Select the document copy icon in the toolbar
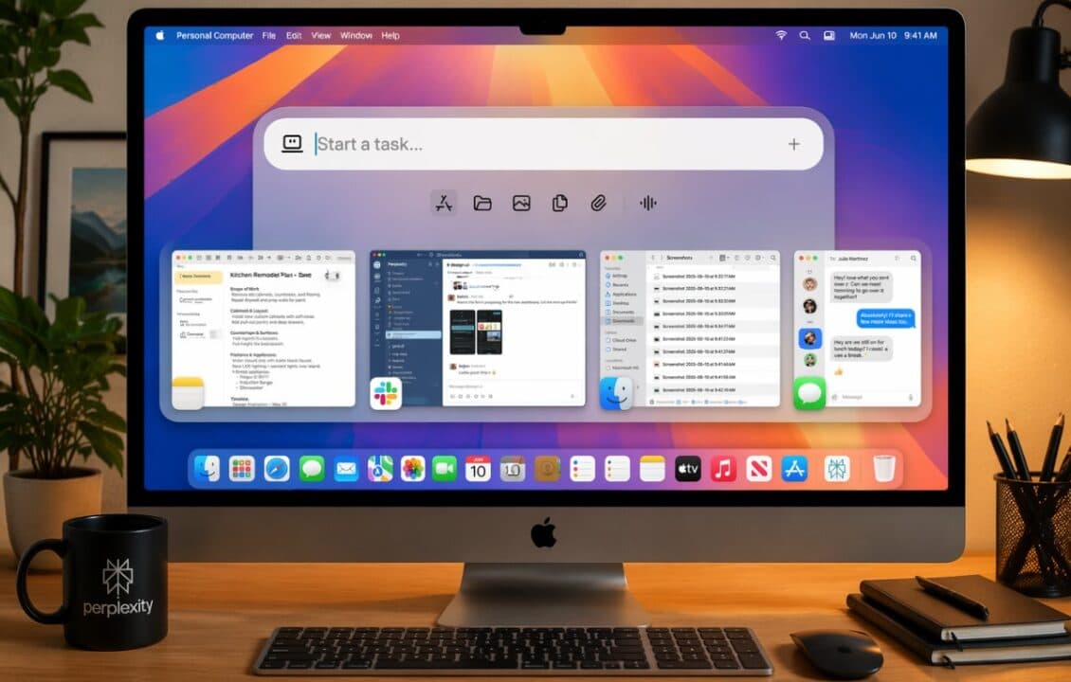Viewport: 1071px width, 682px height. click(558, 202)
